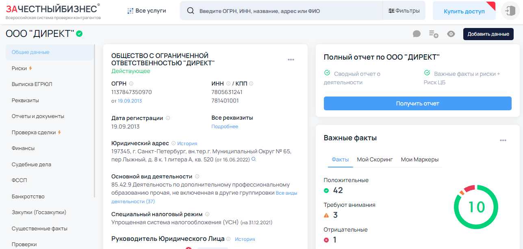Click the grid icon beside Все услуги

point(130,11)
